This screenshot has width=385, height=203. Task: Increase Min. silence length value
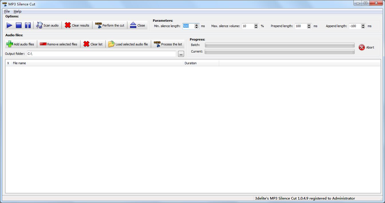tap(196, 25)
